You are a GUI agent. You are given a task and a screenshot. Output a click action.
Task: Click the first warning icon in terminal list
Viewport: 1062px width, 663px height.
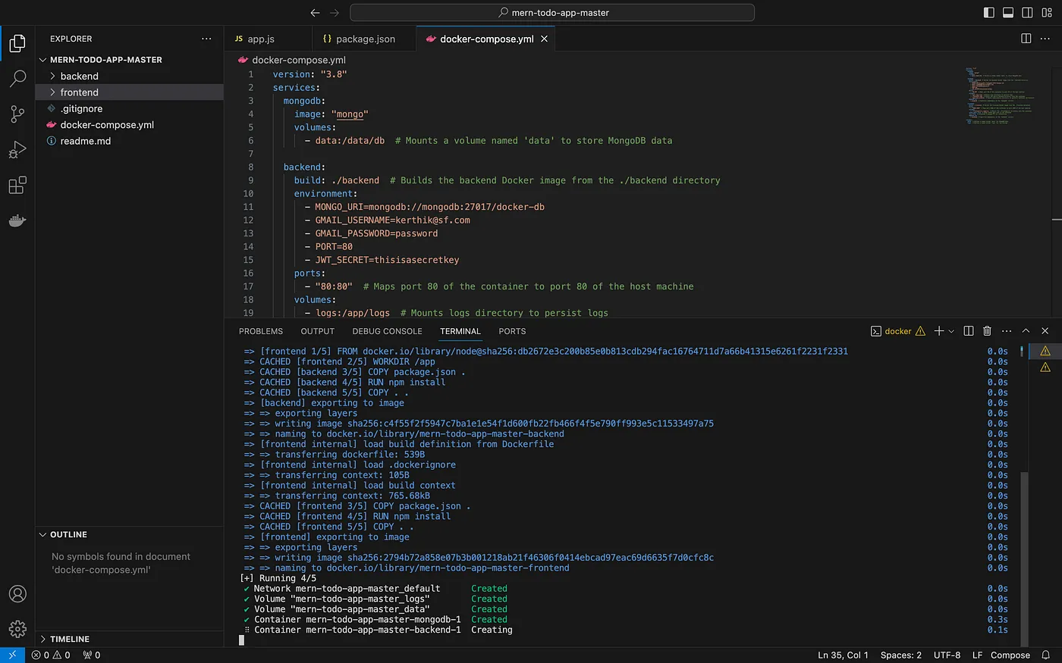coord(1045,351)
